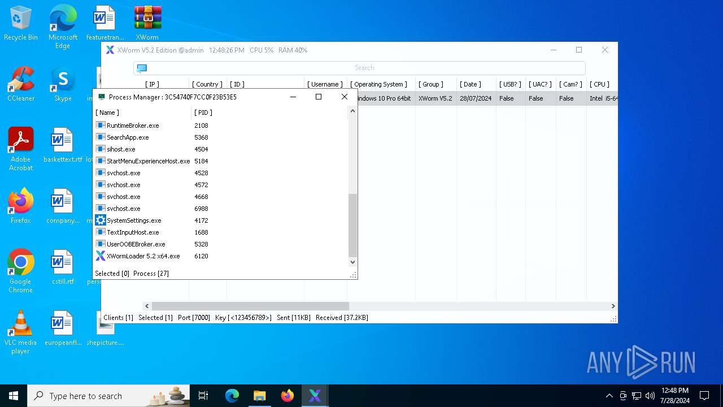Click XWorm horizontal scrollbar right arrow

[613, 306]
